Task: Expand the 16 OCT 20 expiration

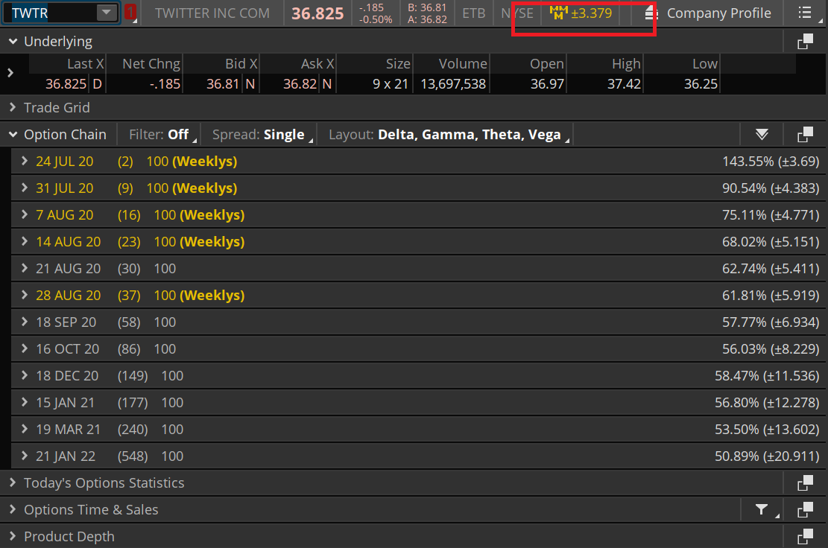Action: click(x=25, y=348)
